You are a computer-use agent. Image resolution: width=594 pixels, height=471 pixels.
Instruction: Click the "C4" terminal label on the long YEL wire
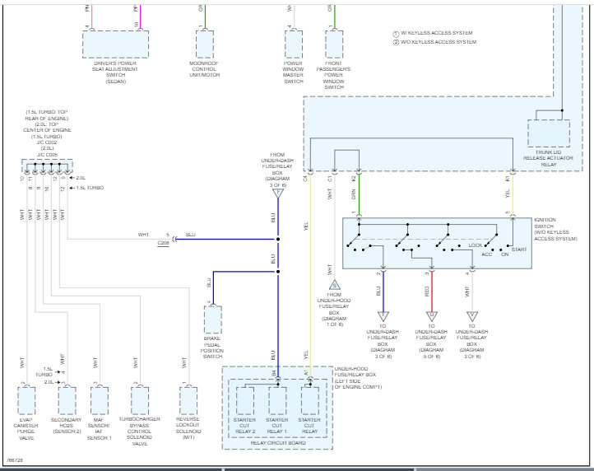pos(305,178)
